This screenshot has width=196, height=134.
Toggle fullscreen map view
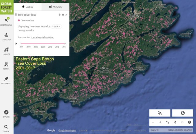(168, 122)
